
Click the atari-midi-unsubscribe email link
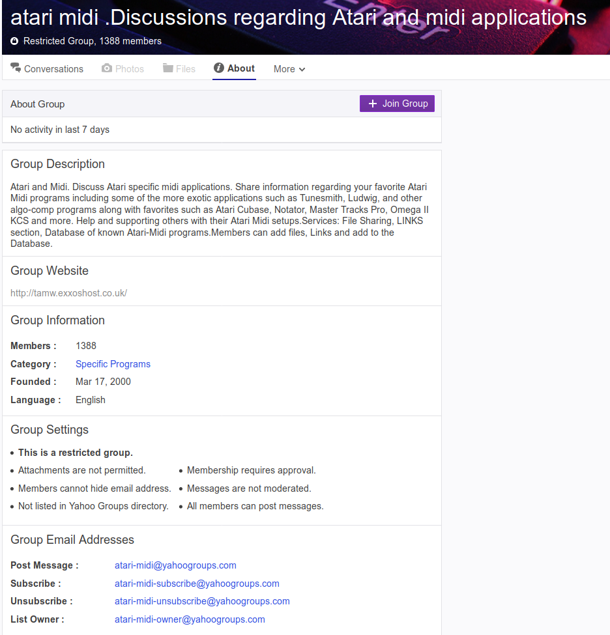pyautogui.click(x=202, y=601)
